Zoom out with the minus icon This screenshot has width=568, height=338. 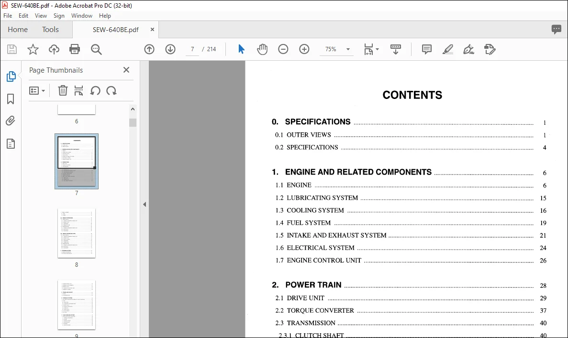(283, 49)
